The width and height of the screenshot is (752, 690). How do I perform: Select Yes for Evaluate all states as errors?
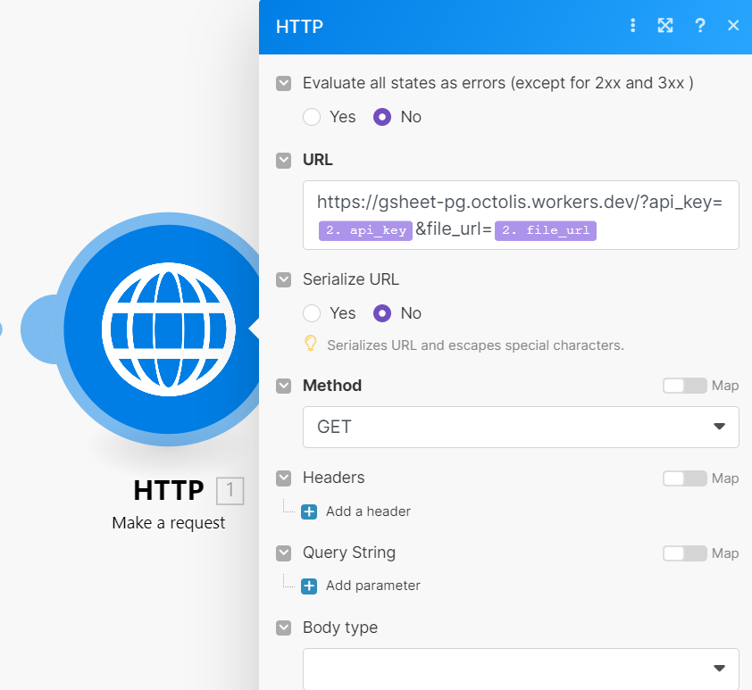tap(312, 117)
